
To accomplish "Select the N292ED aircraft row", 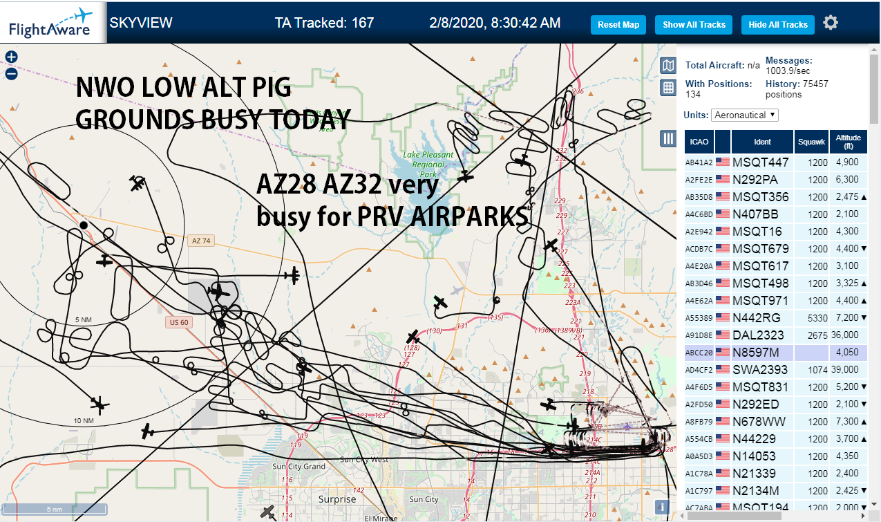I will pyautogui.click(x=776, y=404).
